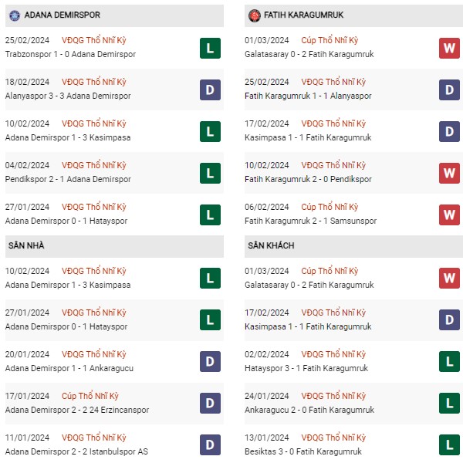Click D badge for Alanyaspor 3-3 Adana Demirspor
This screenshot has height=463, width=463.
click(x=209, y=90)
